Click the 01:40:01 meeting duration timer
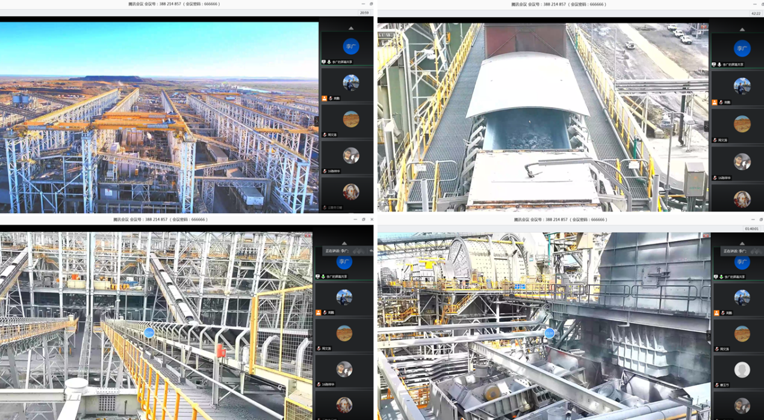Viewport: 764px width, 420px height. [751, 229]
